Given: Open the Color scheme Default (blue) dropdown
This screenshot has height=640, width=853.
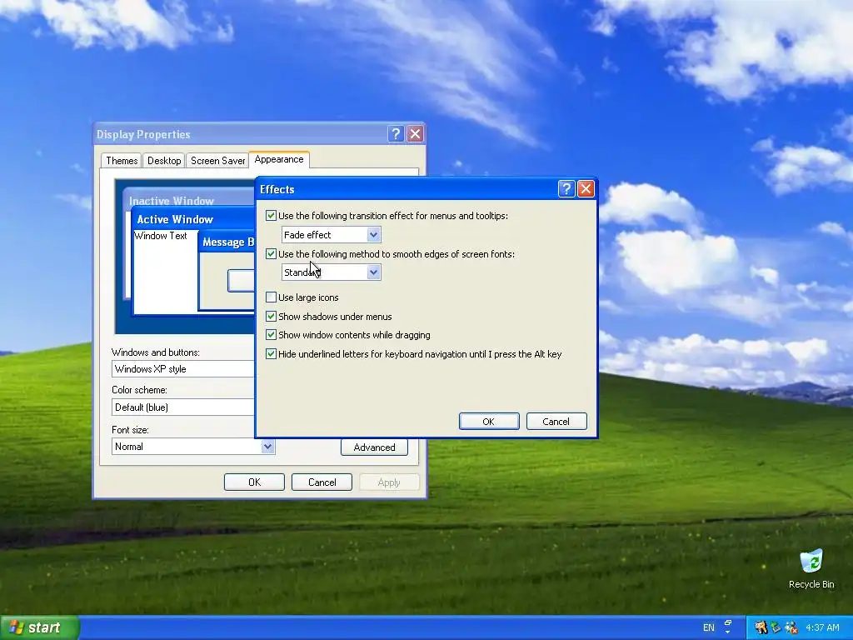Looking at the screenshot, I should [183, 407].
